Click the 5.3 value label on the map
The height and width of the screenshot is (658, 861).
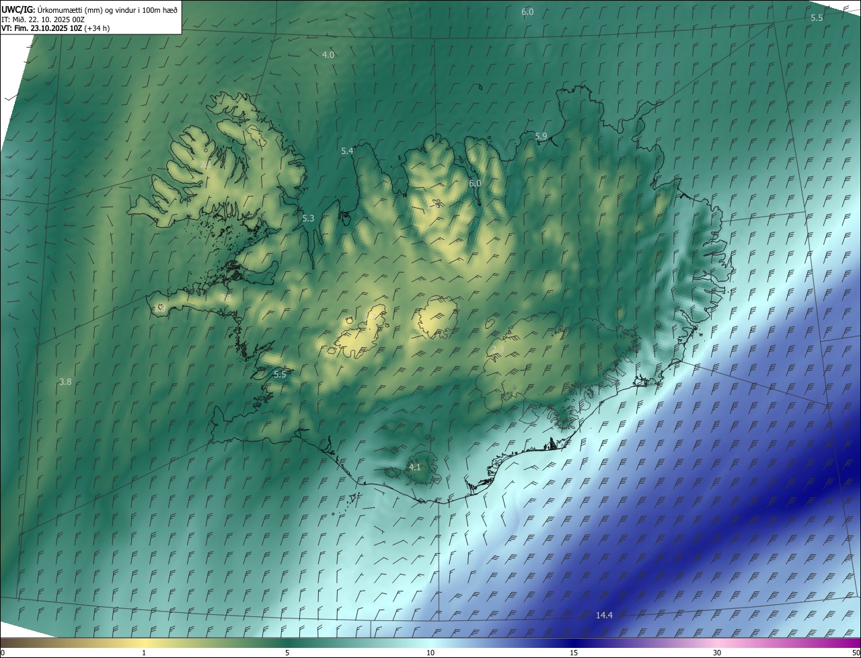coord(308,218)
